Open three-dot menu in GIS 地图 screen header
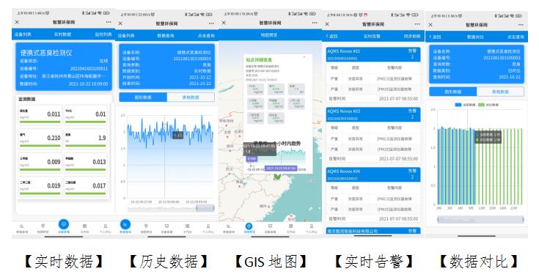The height and width of the screenshot is (277, 539). click(315, 23)
